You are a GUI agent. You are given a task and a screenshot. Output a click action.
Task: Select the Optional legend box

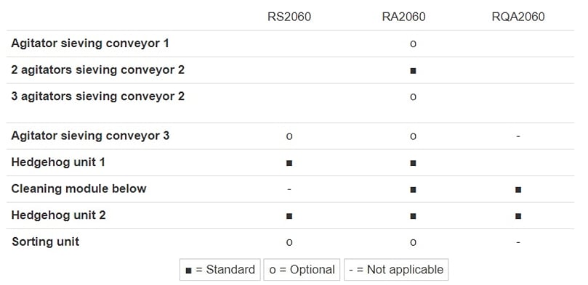(302, 270)
